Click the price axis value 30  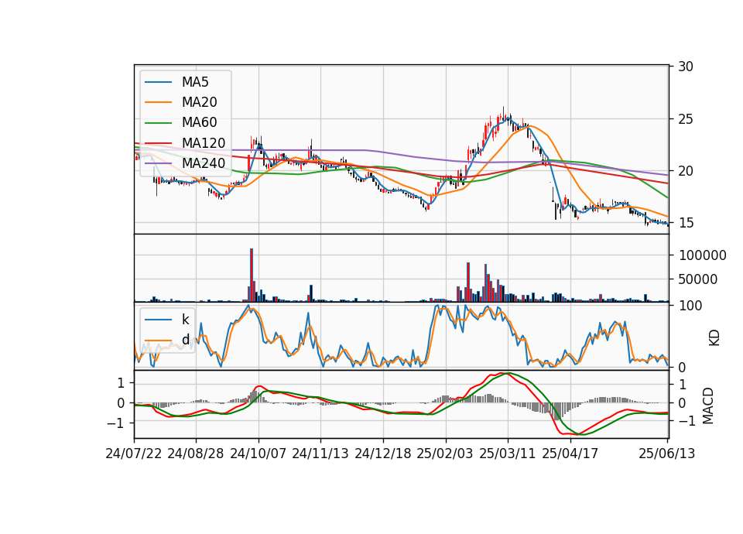pyautogui.click(x=685, y=67)
